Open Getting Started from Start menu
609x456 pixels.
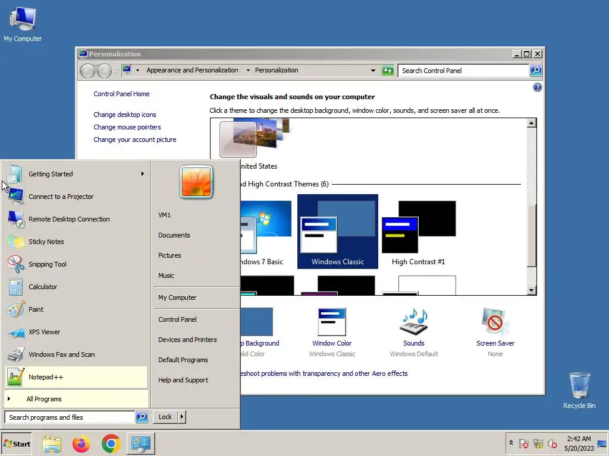[77, 174]
